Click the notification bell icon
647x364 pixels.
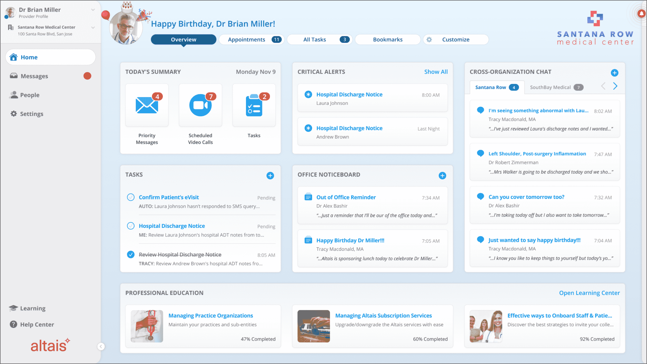[641, 13]
